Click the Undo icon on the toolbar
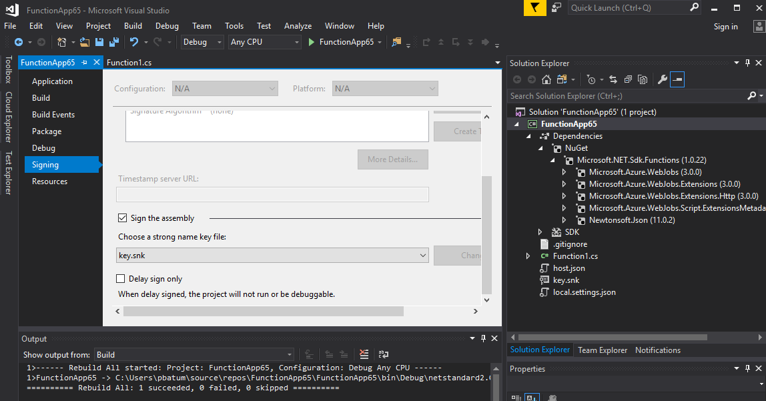The height and width of the screenshot is (401, 766). [133, 41]
